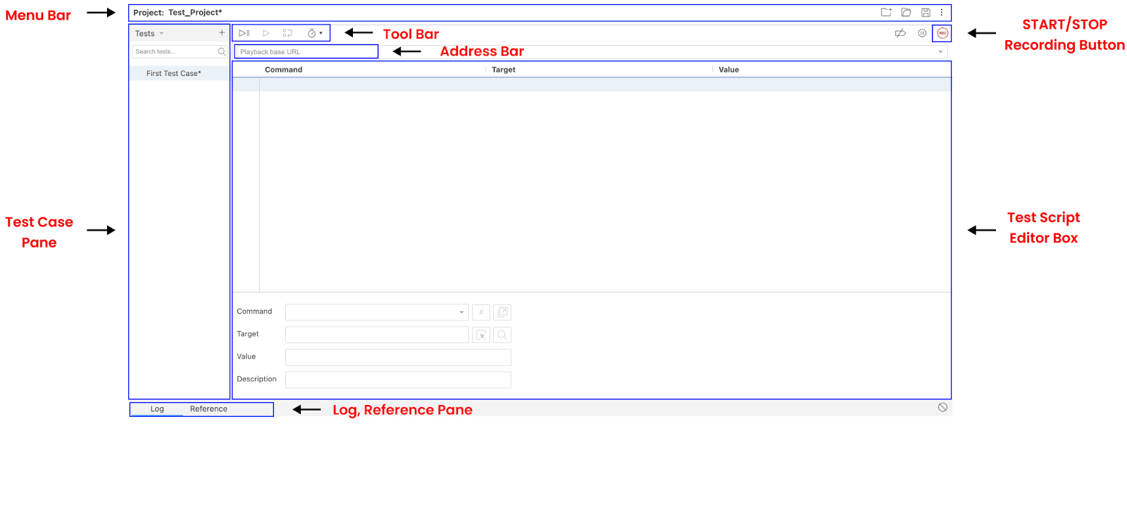
Task: Clear log icon at bottom right
Action: coord(942,408)
